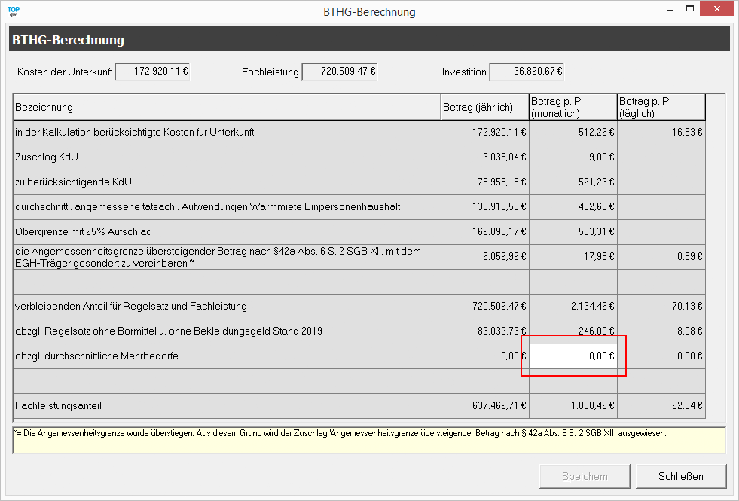Select the Kosten der Unterkunft value field
739x501 pixels.
[x=152, y=72]
